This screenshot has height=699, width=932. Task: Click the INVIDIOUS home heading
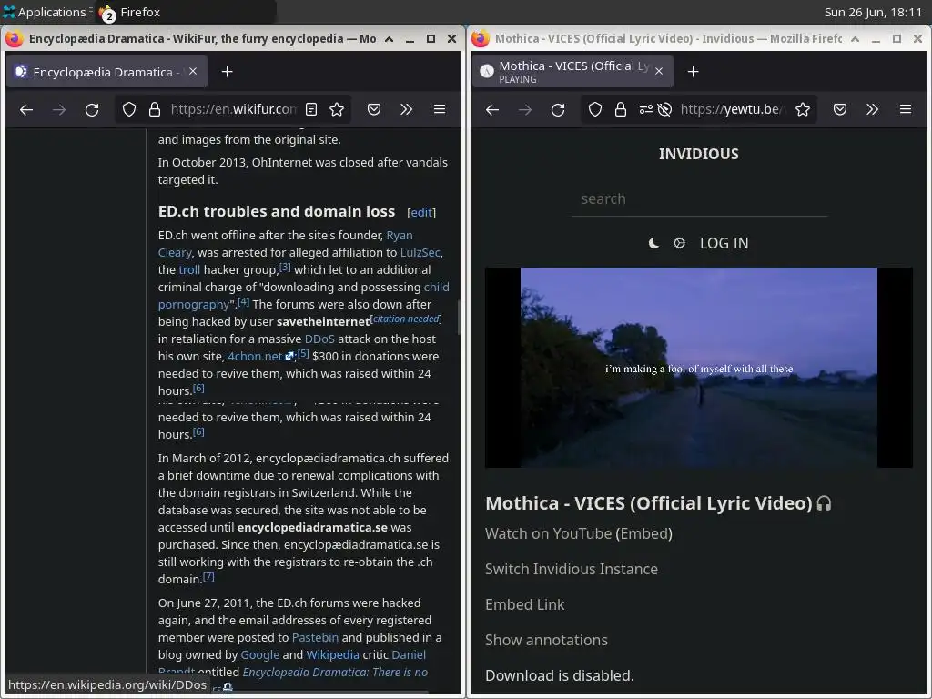pyautogui.click(x=699, y=154)
